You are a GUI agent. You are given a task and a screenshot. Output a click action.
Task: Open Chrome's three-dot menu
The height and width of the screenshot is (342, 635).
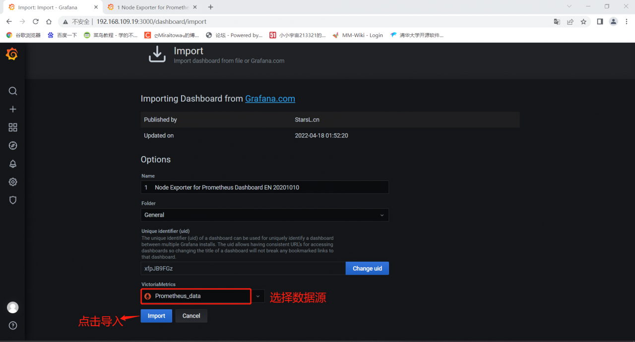point(627,22)
